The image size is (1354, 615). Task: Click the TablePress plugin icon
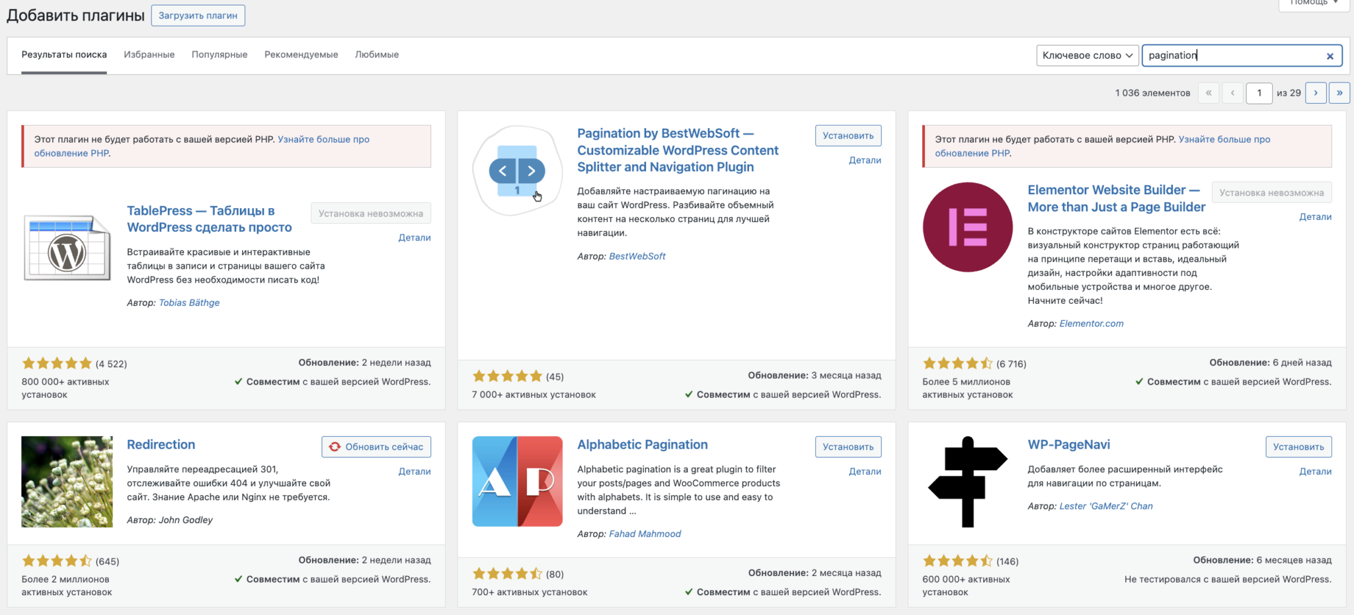click(67, 248)
